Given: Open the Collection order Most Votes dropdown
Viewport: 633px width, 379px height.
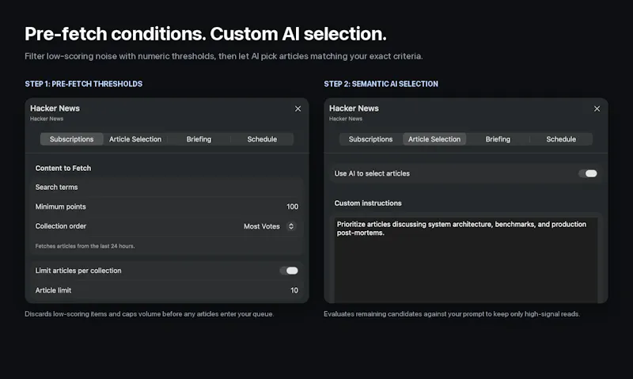Looking at the screenshot, I should pos(269,226).
